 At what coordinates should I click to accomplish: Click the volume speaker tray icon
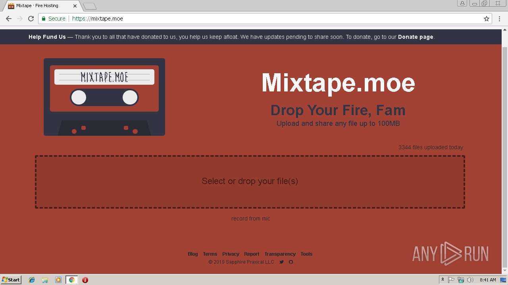(470, 280)
